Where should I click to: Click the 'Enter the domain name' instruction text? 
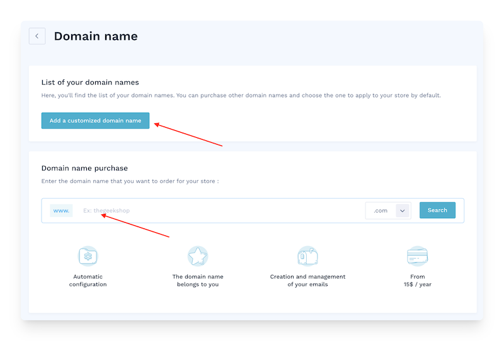(130, 181)
